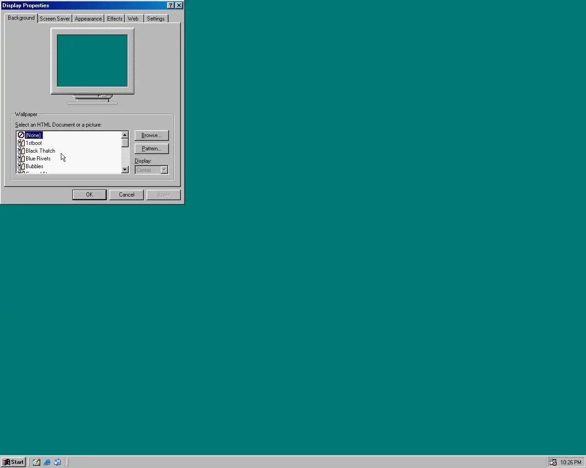Click the question mark help button
The height and width of the screenshot is (468, 586).
pos(171,5)
